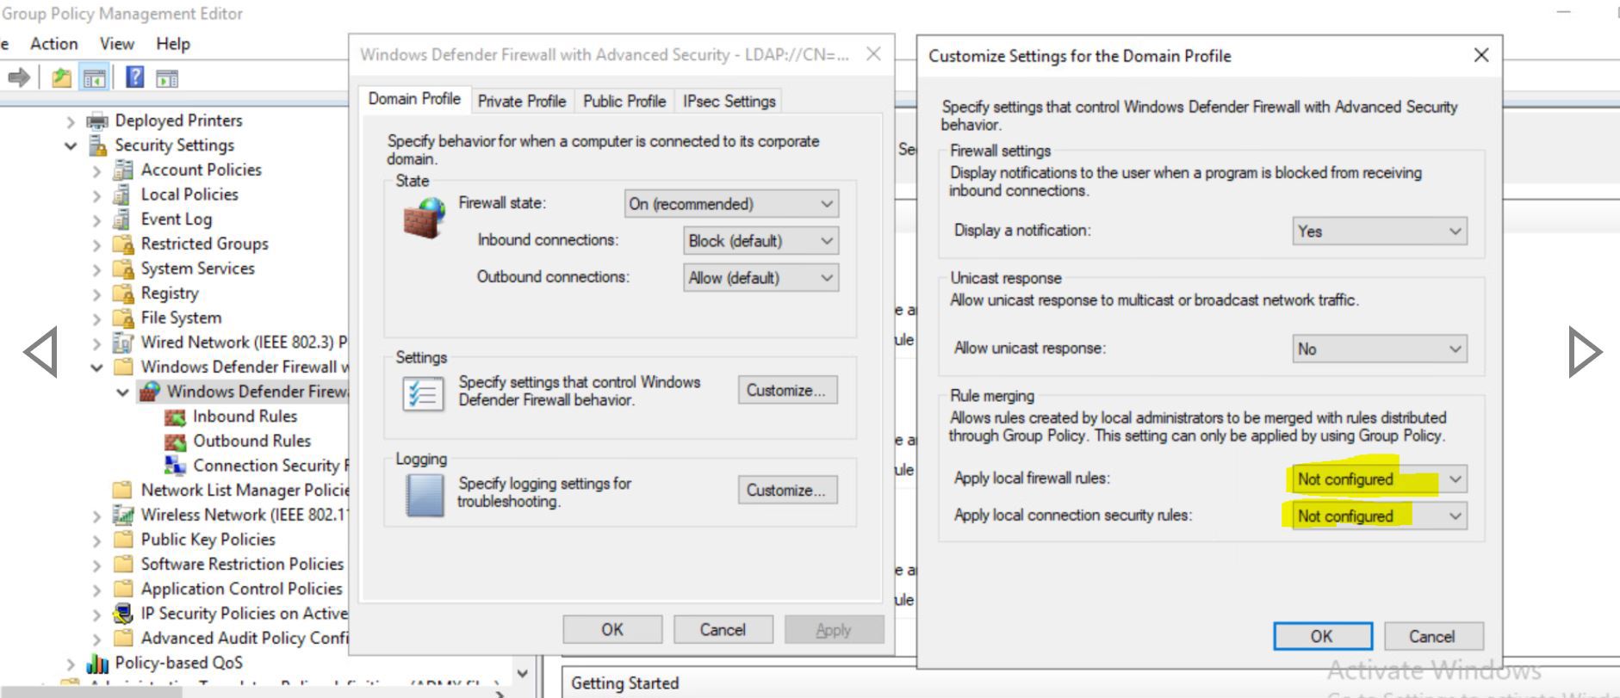Screen dimensions: 1620x698
Task: Click the Connection Security Rules icon
Action: [175, 466]
